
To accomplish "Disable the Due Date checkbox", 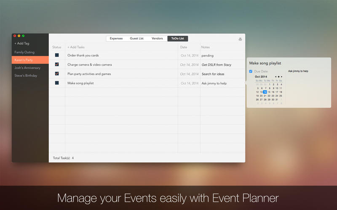I will click(251, 71).
